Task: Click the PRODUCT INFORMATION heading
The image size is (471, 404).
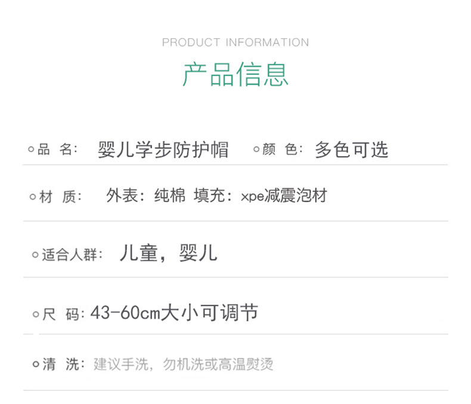Action: tap(235, 42)
